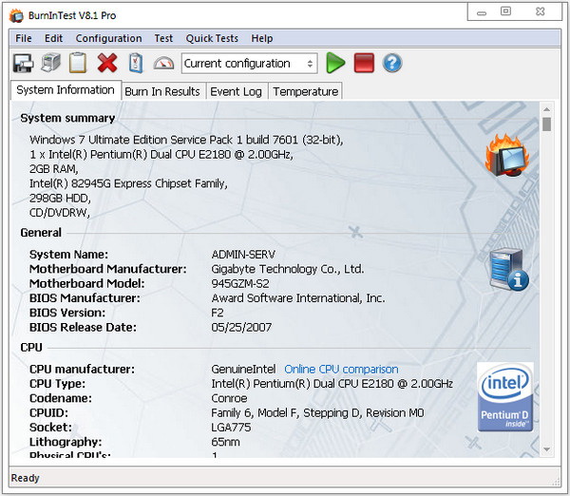
Task: Click the LGA775 socket value
Action: click(x=231, y=428)
